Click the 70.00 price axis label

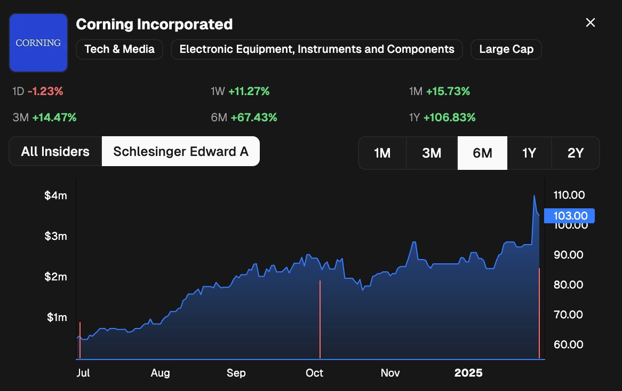(x=569, y=315)
